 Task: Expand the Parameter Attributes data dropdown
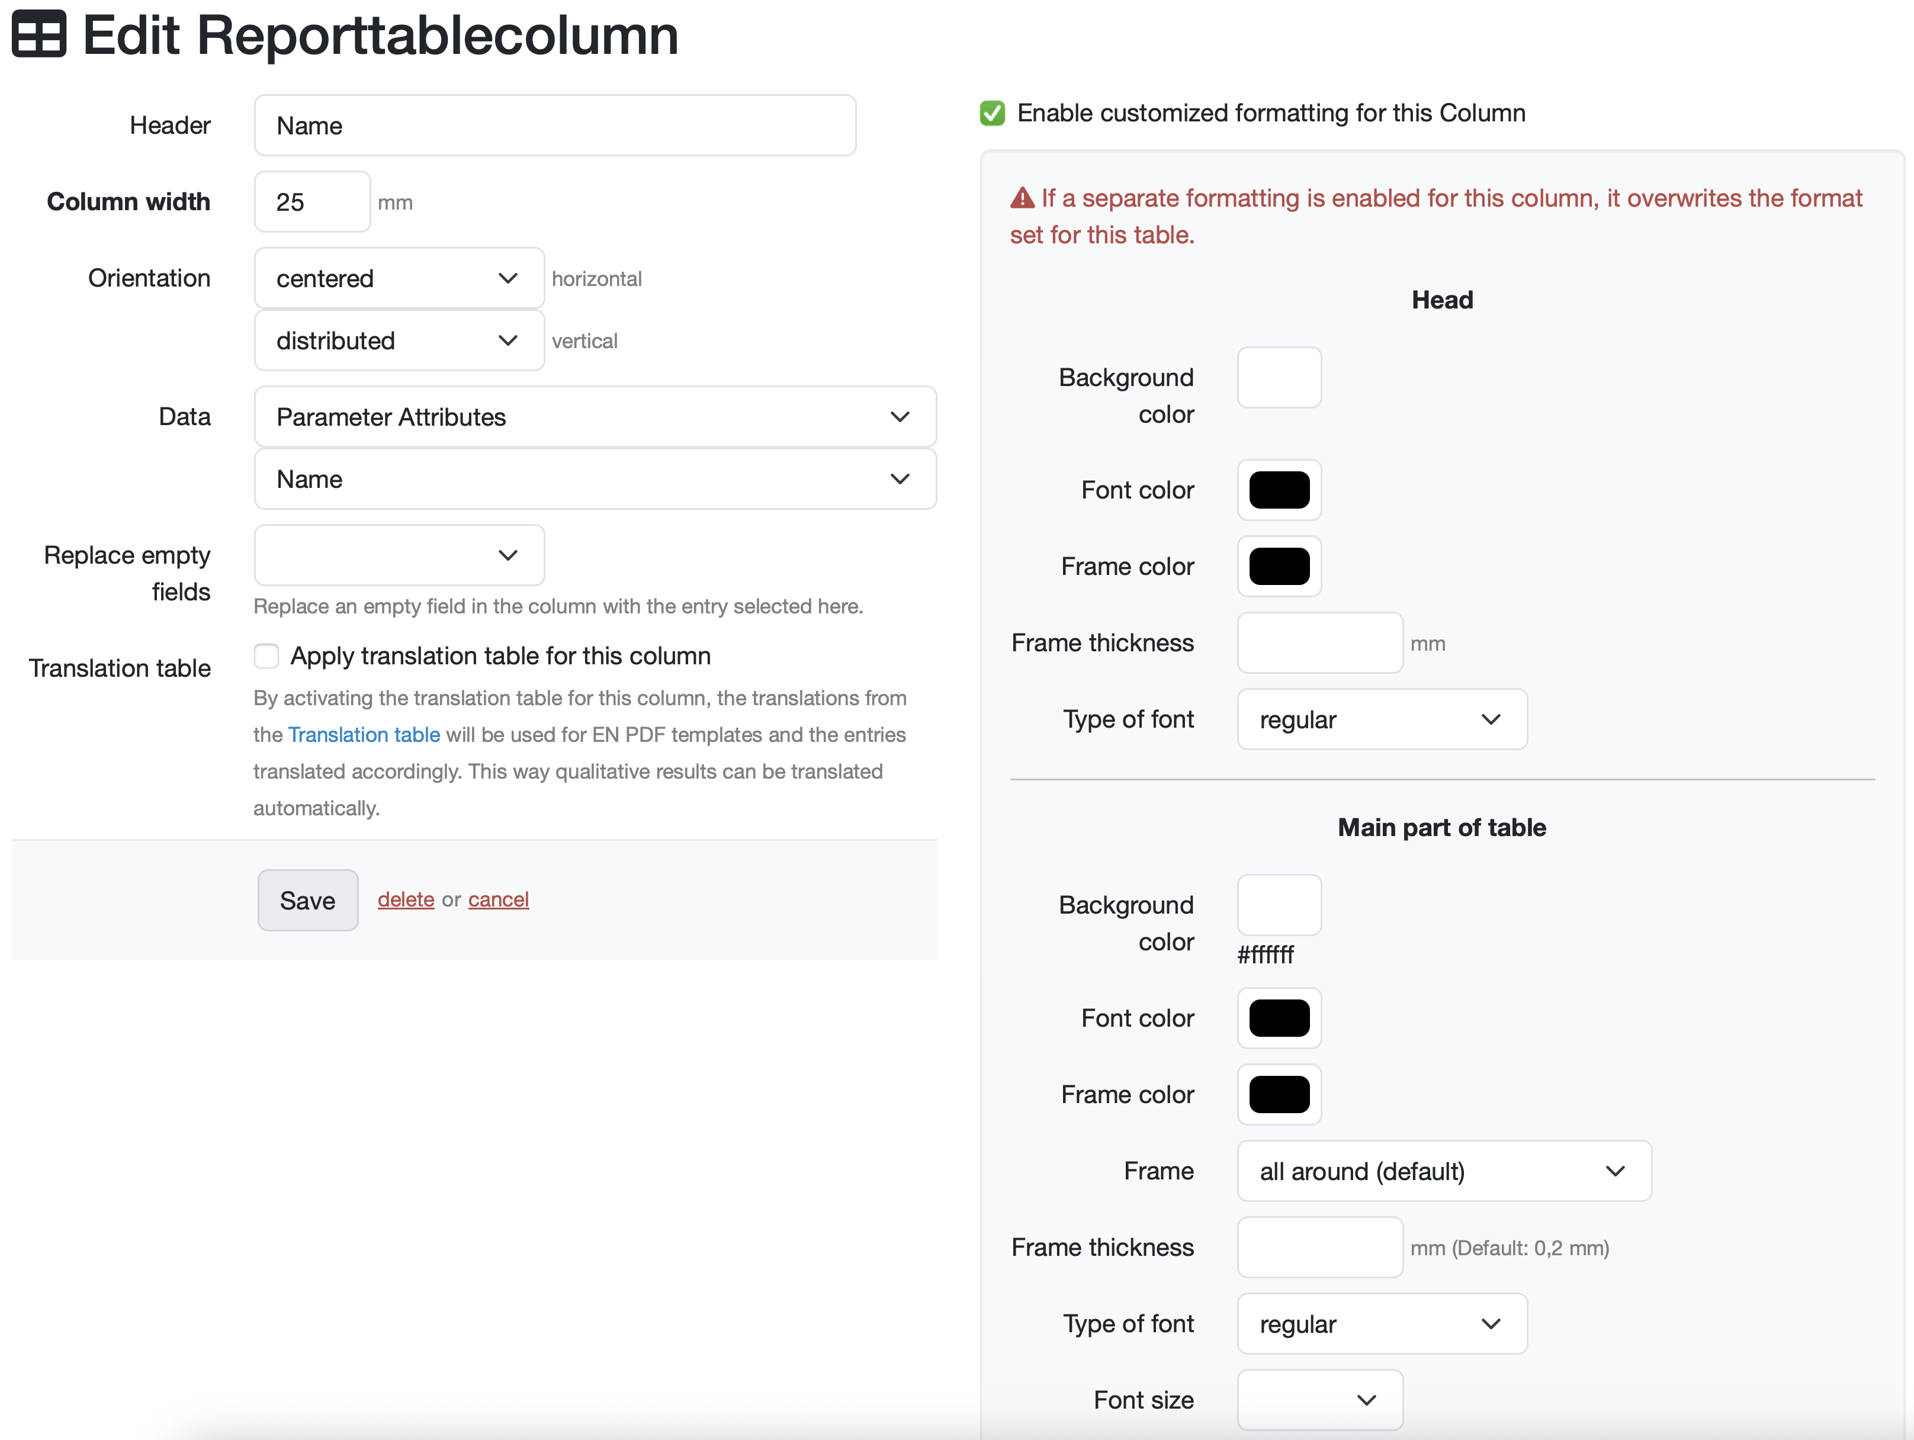595,417
